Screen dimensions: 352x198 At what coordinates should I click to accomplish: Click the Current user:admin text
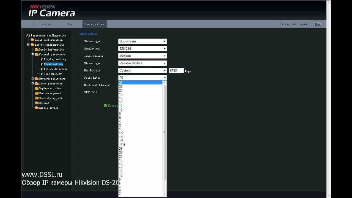[294, 24]
